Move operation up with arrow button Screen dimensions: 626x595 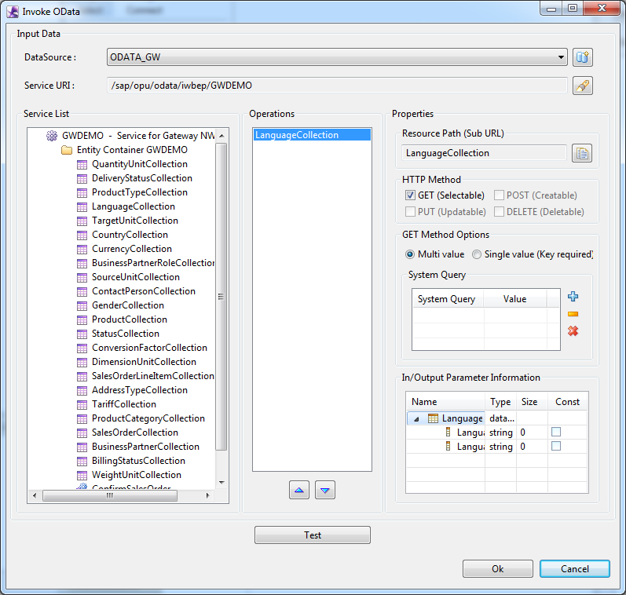(x=300, y=490)
